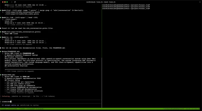This screenshot has height=111, width=202.
Task: Click the bullet beside the Bash(find ./ct01-grpc) command
Action: (x=1, y=10)
